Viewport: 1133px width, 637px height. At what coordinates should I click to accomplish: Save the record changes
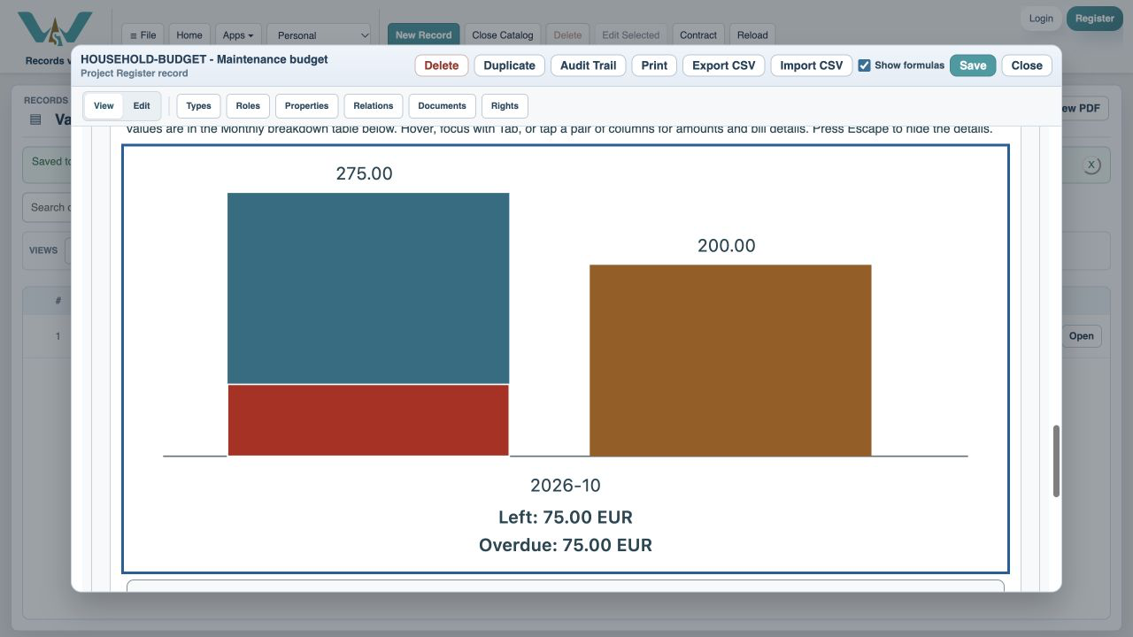[973, 65]
